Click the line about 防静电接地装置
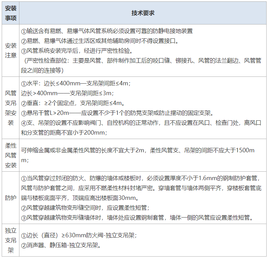 pos(107,31)
